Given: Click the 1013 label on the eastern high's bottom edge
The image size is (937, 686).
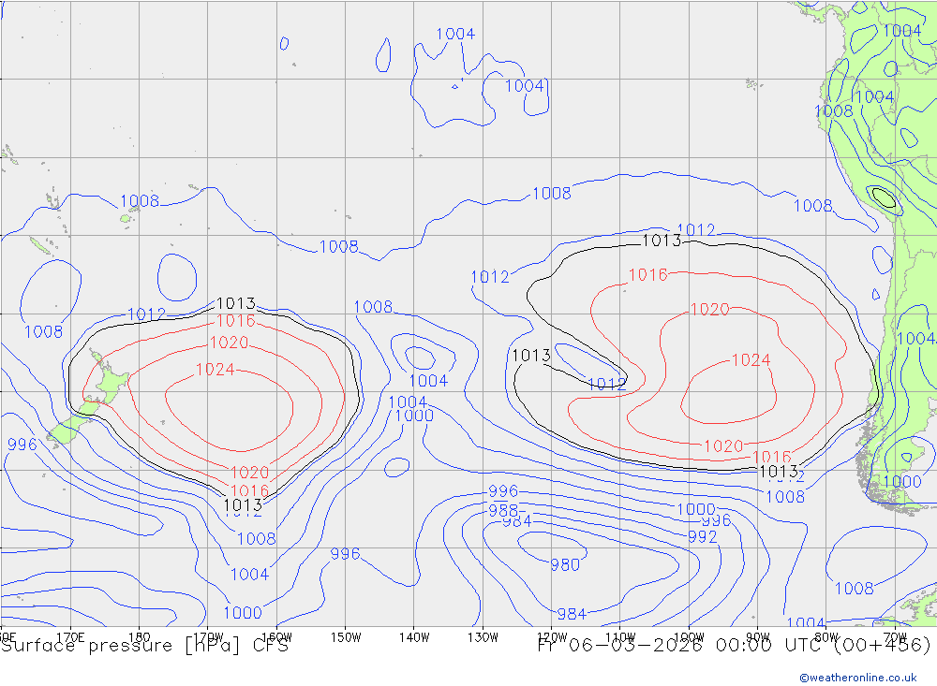Looking at the screenshot, I should point(779,471).
